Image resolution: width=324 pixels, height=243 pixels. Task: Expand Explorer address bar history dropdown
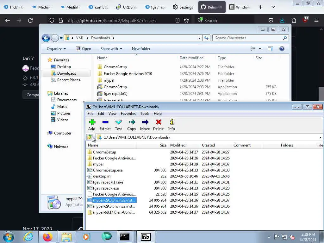tap(199, 38)
